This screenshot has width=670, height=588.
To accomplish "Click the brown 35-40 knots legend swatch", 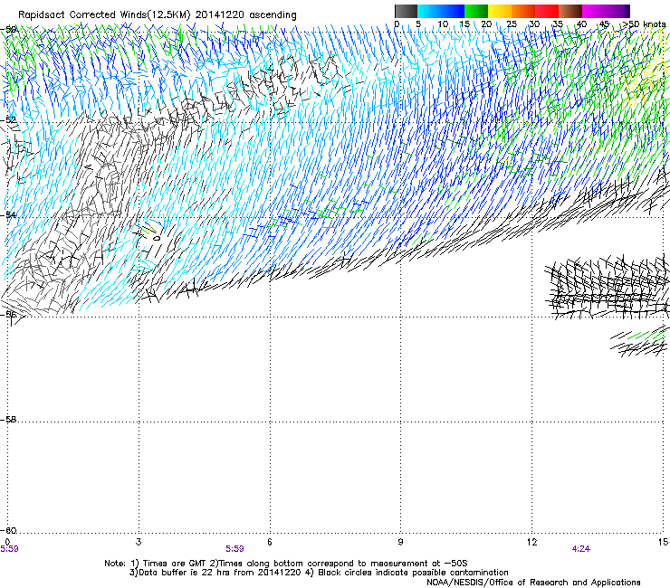I will (570, 11).
